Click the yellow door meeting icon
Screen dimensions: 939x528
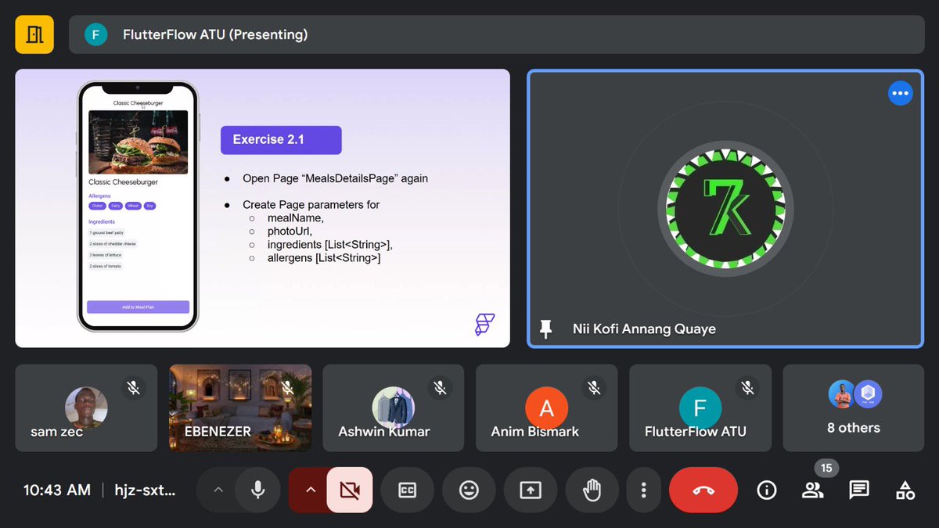click(x=34, y=34)
